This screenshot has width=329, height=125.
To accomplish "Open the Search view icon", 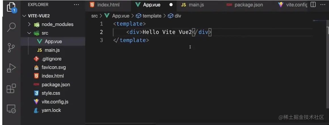I will click(x=11, y=27).
